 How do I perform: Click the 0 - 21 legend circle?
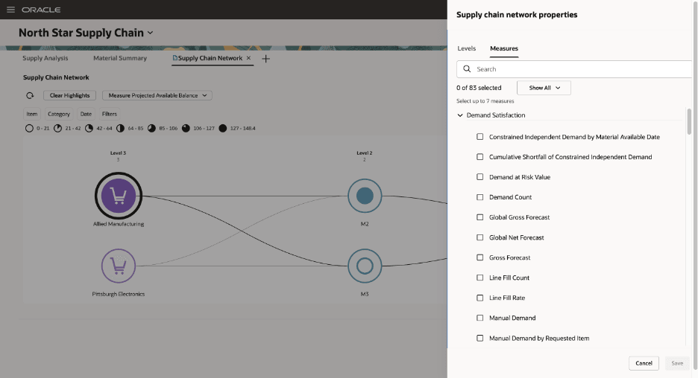point(29,129)
